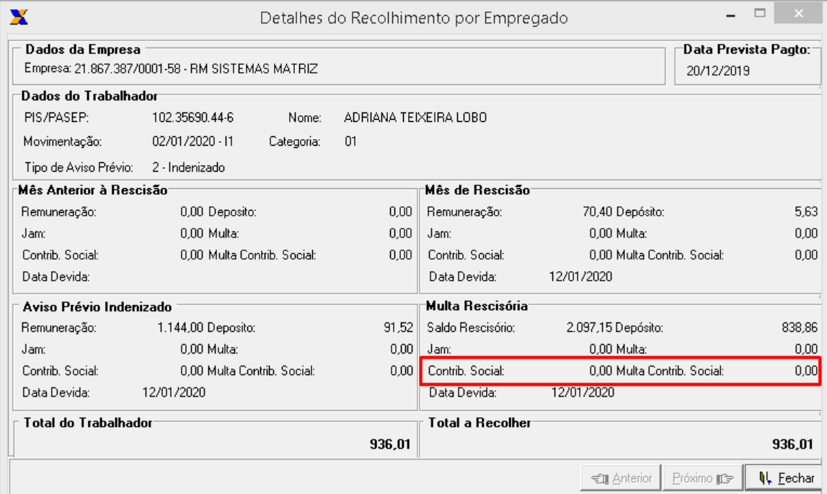827x494 pixels.
Task: Click Data Devida 12/01/2020 in Multa Rescisória
Action: [583, 392]
